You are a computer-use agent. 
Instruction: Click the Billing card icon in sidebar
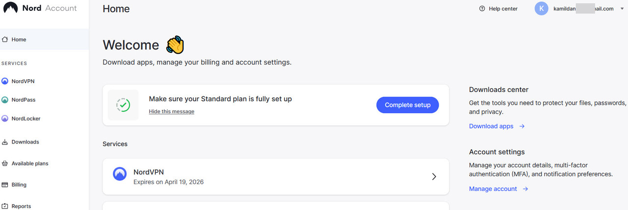point(5,185)
